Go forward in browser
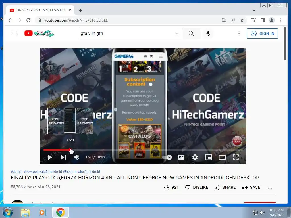Viewport: 291px width, 218px height. (19, 20)
